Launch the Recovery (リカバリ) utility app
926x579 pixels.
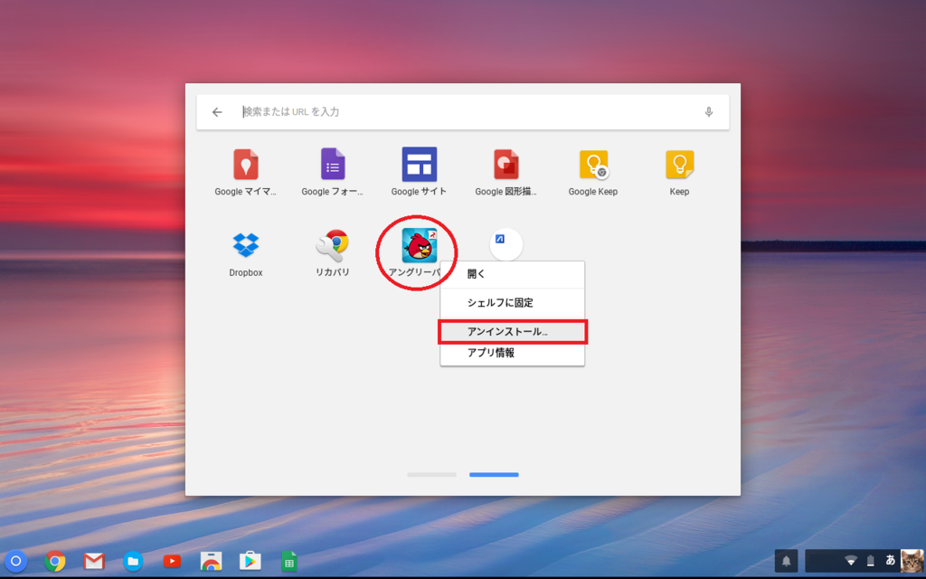pyautogui.click(x=333, y=245)
